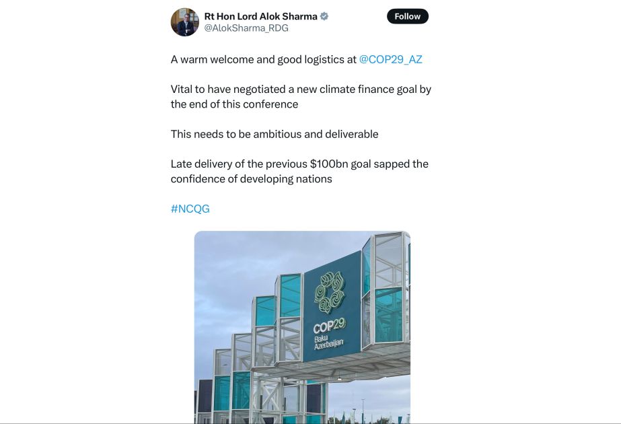The width and height of the screenshot is (621, 424).
Task: Click the COP29 wordmark on the sign
Action: (329, 328)
